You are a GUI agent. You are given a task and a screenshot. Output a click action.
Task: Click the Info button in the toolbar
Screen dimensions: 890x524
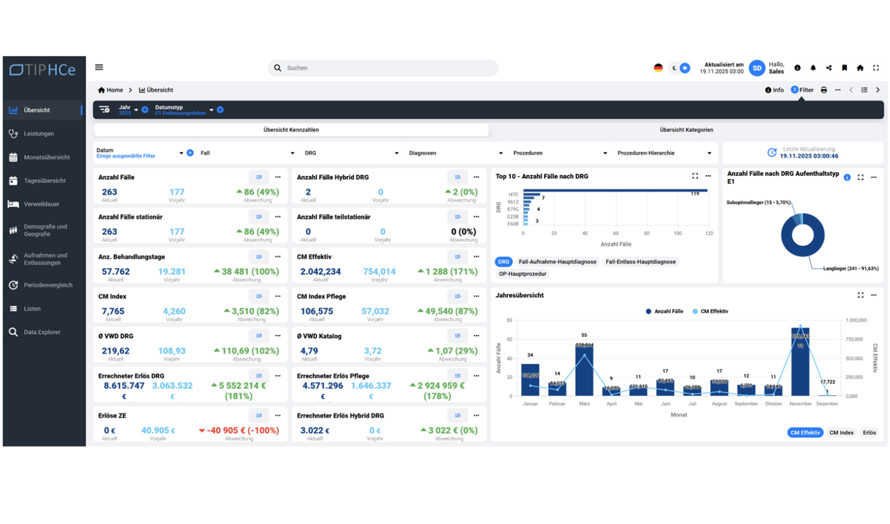(774, 90)
